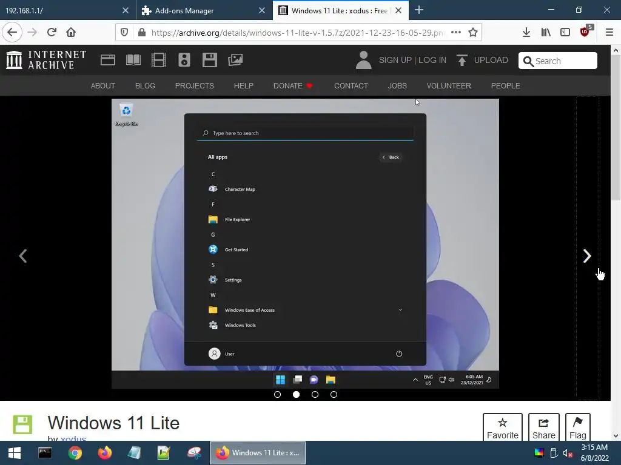Click the Favorite button
The image size is (621, 465).
click(503, 428)
